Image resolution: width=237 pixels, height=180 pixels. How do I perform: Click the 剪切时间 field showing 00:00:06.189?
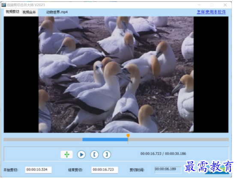pyautogui.click(x=168, y=170)
